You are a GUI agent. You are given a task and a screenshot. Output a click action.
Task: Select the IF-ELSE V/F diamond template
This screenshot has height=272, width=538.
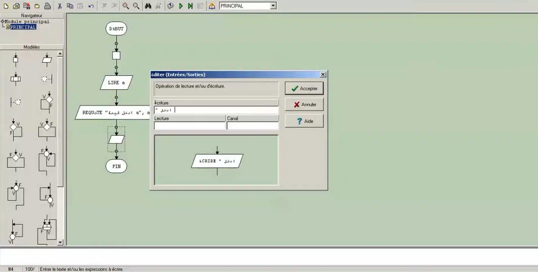click(x=47, y=130)
